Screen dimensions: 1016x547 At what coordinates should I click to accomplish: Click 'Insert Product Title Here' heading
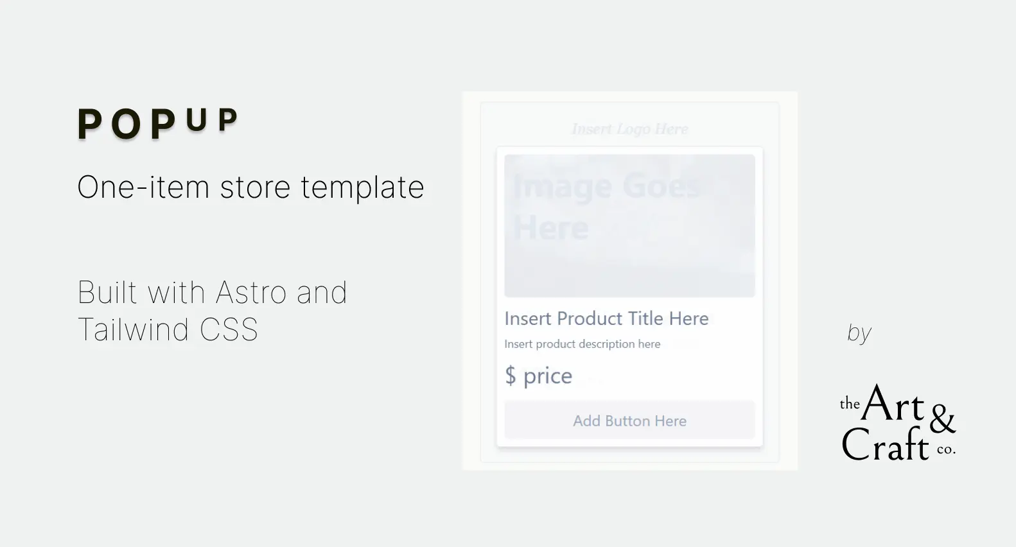click(x=606, y=318)
